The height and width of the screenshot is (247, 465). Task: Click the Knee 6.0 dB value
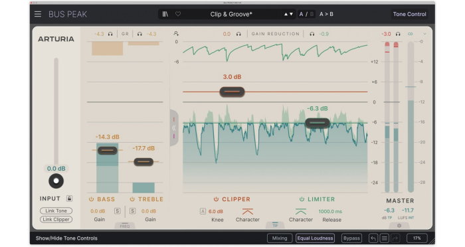click(x=216, y=211)
